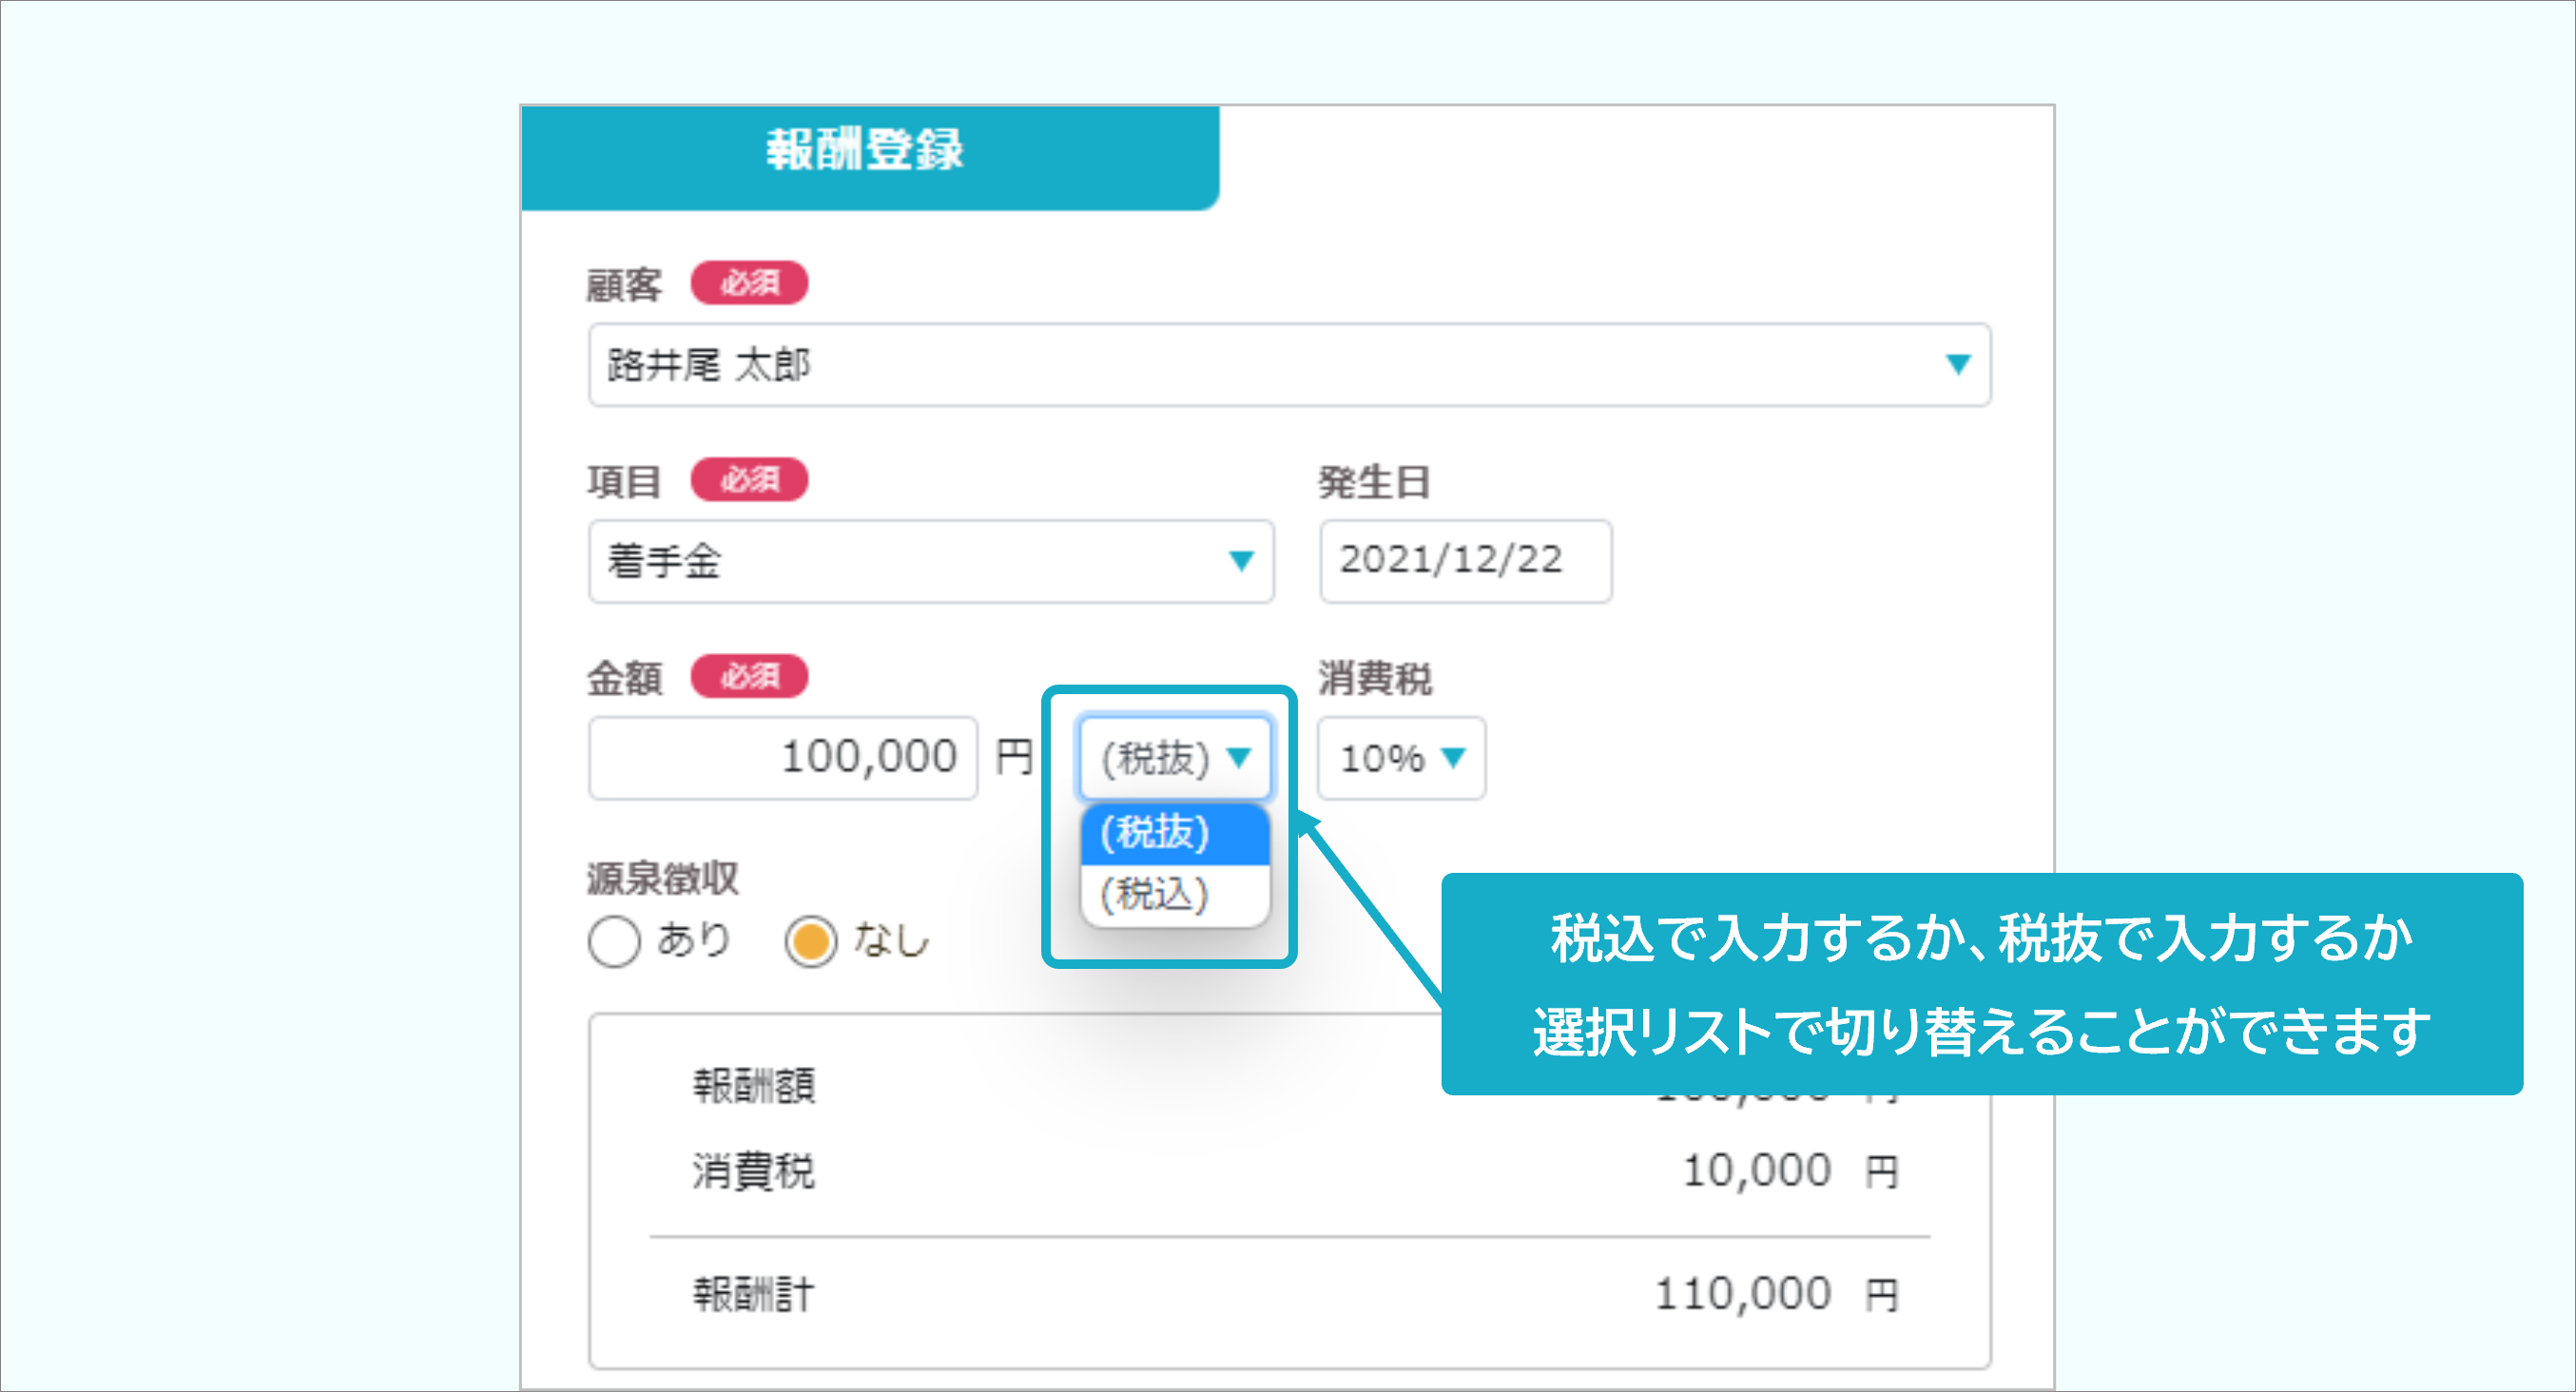2576x1392 pixels.
Task: Choose (税込) option in the list
Action: click(x=1174, y=894)
